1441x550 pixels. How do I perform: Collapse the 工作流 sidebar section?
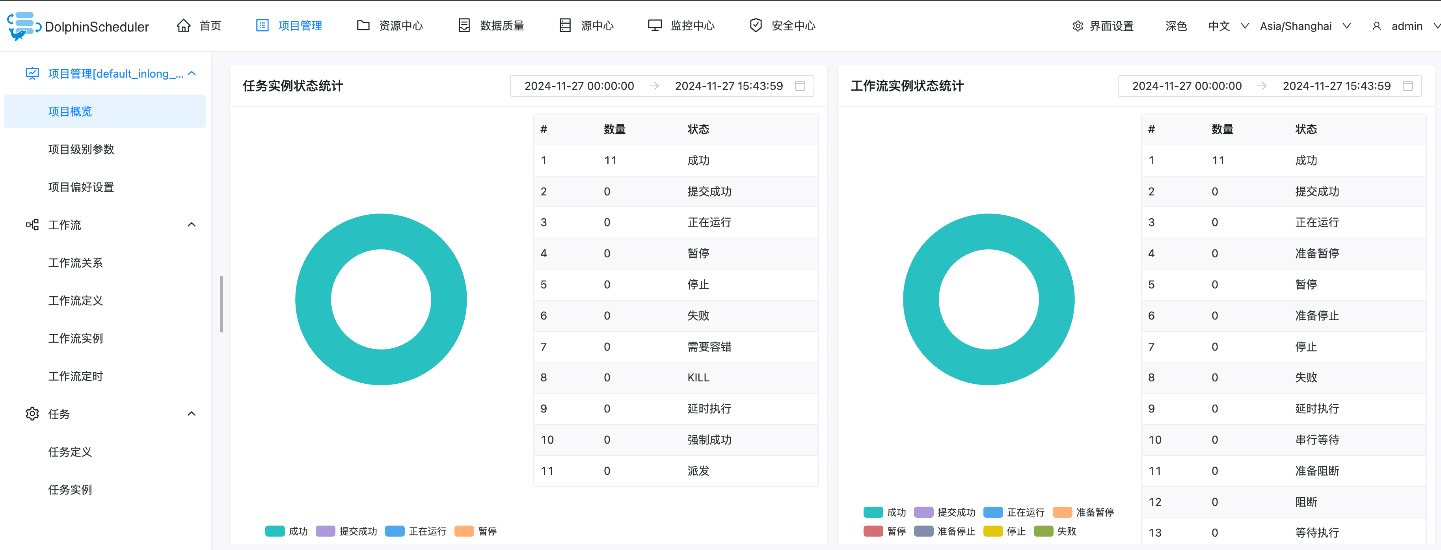click(x=191, y=225)
